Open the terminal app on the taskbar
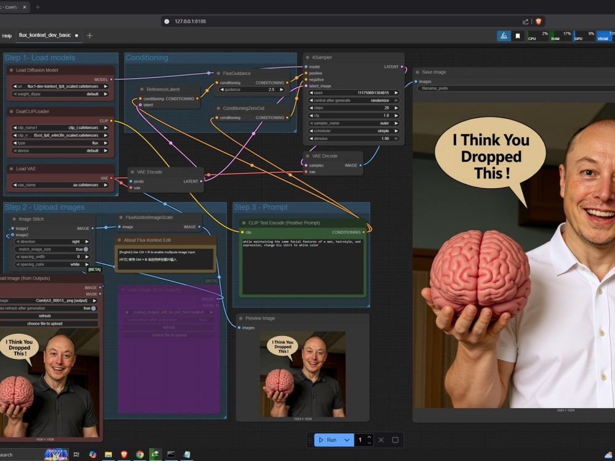Screen dimensions: 615x461 point(171,454)
